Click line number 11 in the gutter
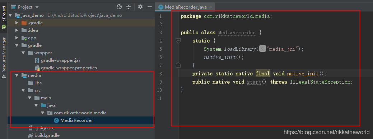373x139 pixels. pyautogui.click(x=159, y=98)
